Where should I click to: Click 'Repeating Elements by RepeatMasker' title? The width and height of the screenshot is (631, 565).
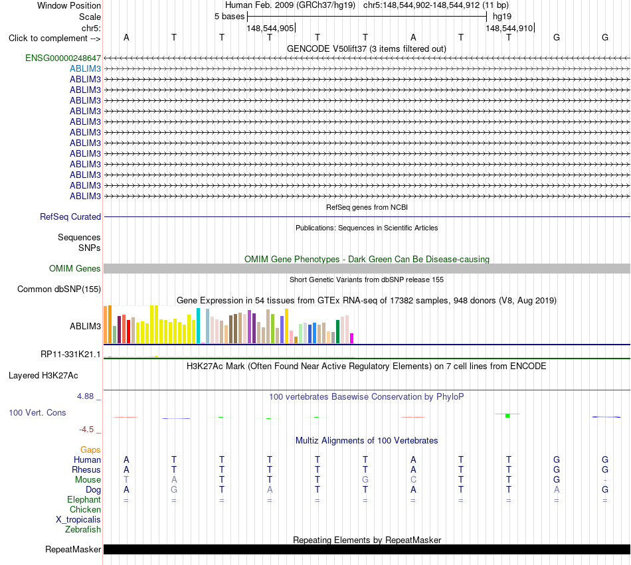(367, 540)
